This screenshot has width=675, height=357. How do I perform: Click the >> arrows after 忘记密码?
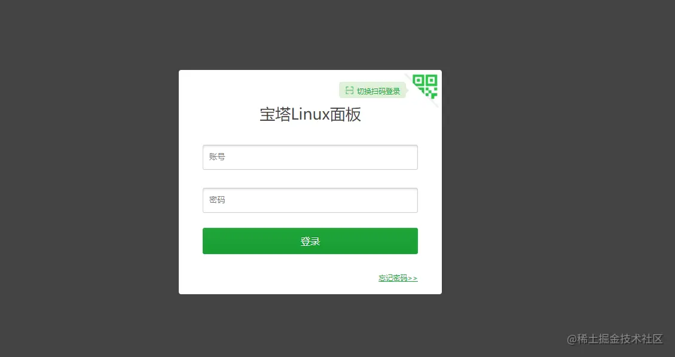coord(413,278)
